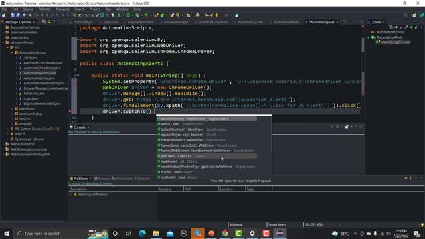Viewport: 425px width, 239px height.
Task: Click the magnifier Search icon in main toolbar
Action: (178, 15)
